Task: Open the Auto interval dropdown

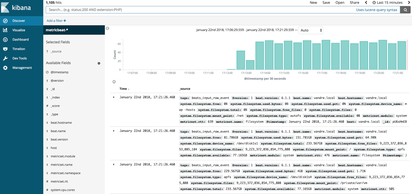Action: (311, 30)
